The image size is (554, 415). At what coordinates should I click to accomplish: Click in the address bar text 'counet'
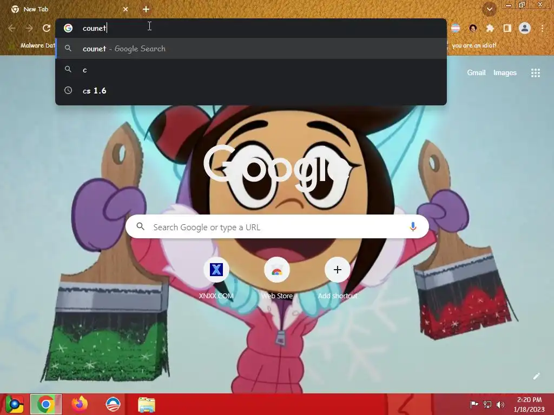tap(94, 28)
